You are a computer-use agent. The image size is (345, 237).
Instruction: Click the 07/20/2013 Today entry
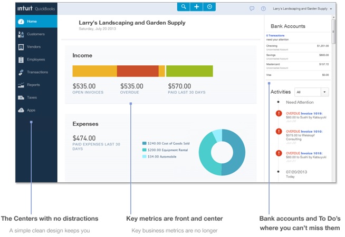(296, 174)
